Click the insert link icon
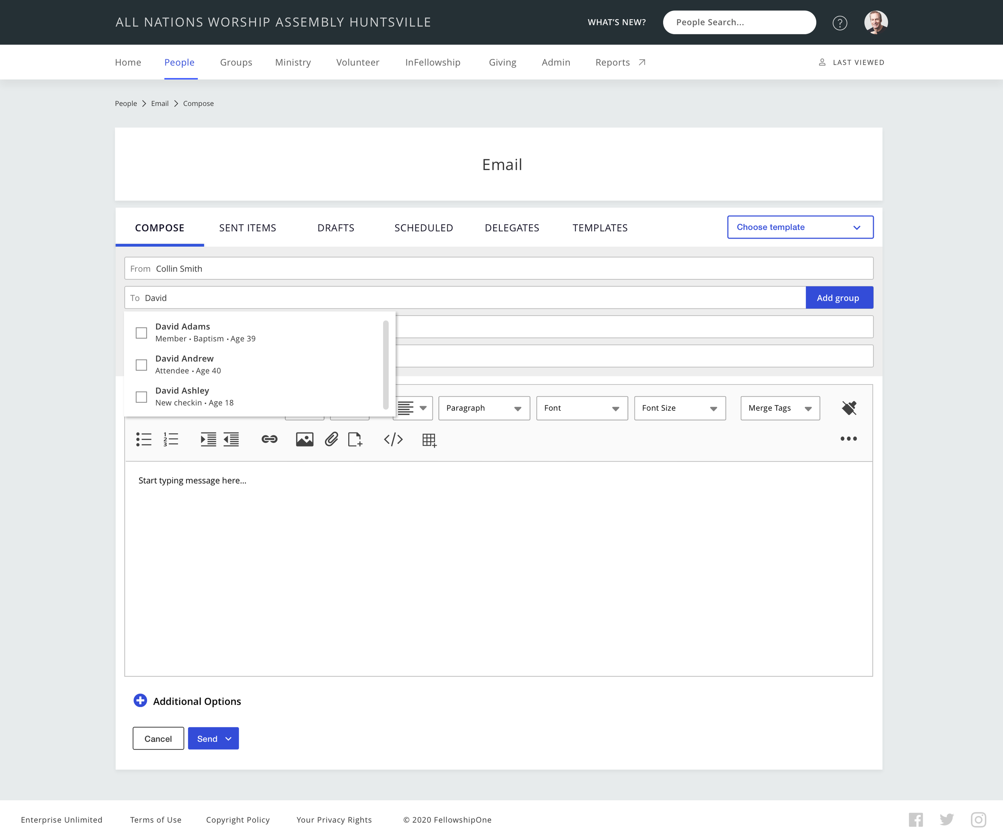This screenshot has width=1003, height=838. coord(269,439)
